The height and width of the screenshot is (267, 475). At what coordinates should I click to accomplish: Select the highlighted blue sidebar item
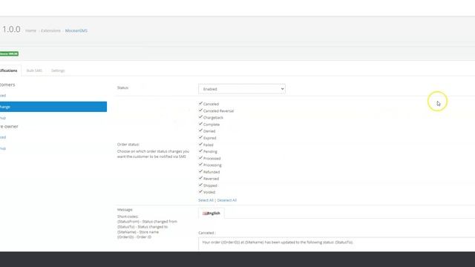tap(53, 107)
